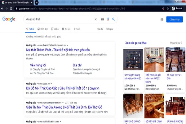This screenshot has width=186, height=124.
Task: Open the dark shelf product image
Action: [x=133, y=60]
